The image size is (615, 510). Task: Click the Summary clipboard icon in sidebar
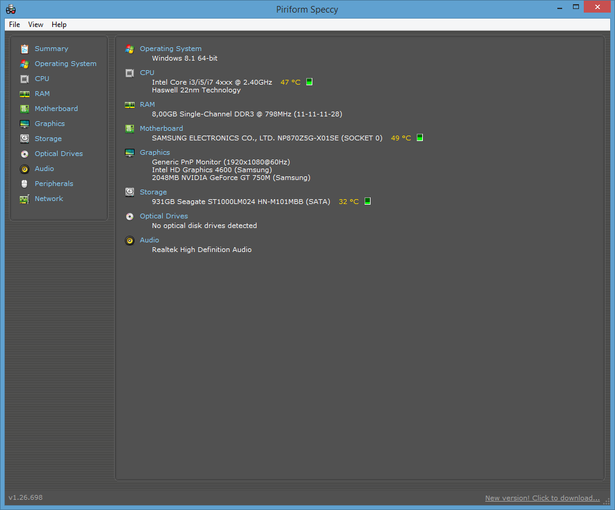point(24,49)
